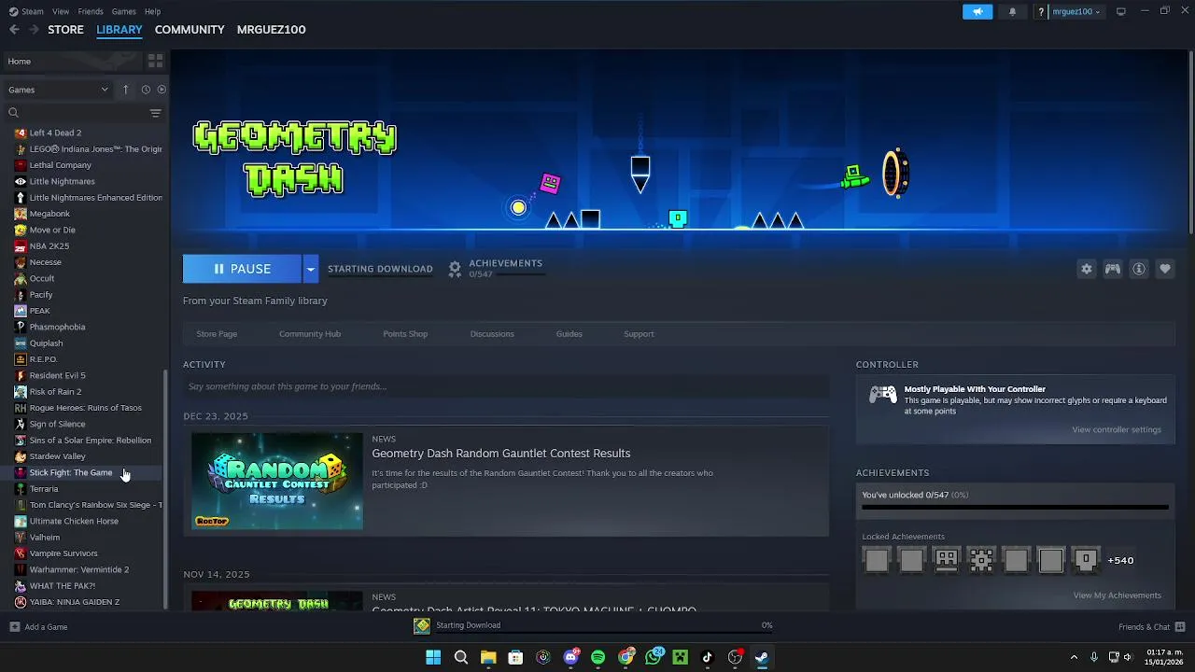Image resolution: width=1195 pixels, height=672 pixels.
Task: Click the Geometry Dash download icon in status bar
Action: tap(422, 625)
